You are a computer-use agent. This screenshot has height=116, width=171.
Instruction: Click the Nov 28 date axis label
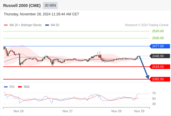pyautogui.click(x=116, y=111)
